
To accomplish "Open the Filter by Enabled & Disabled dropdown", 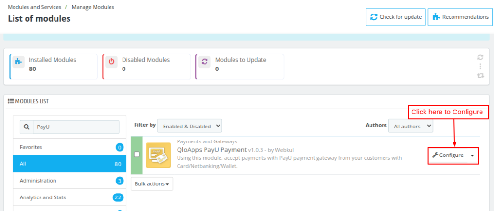I will pos(190,126).
